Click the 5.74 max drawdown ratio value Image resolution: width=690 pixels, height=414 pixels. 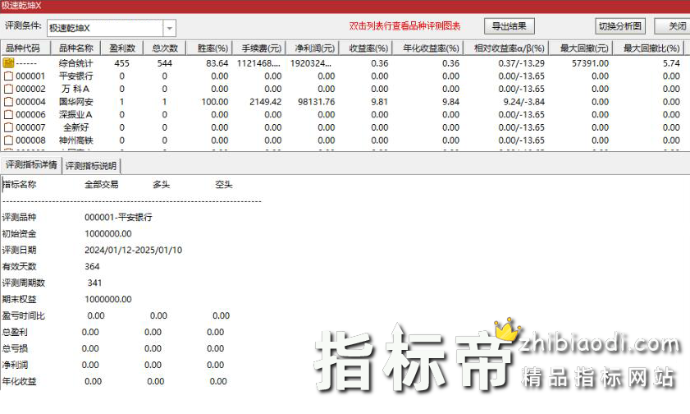coord(671,63)
